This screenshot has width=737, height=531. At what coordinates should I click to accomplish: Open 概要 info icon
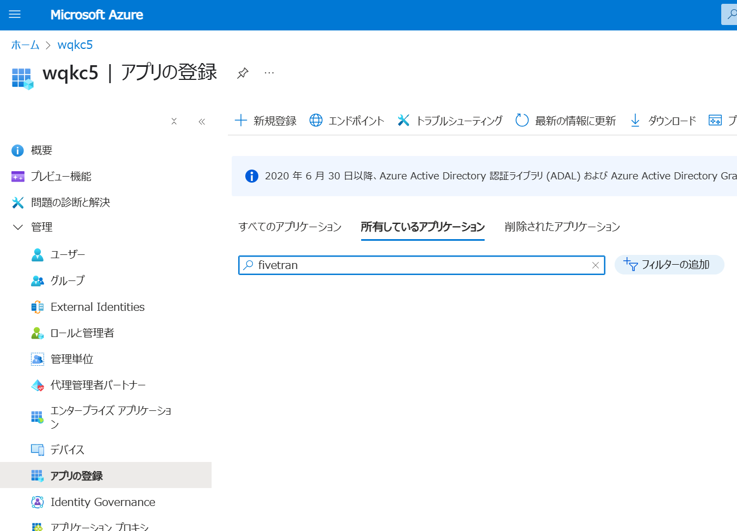tap(18, 151)
